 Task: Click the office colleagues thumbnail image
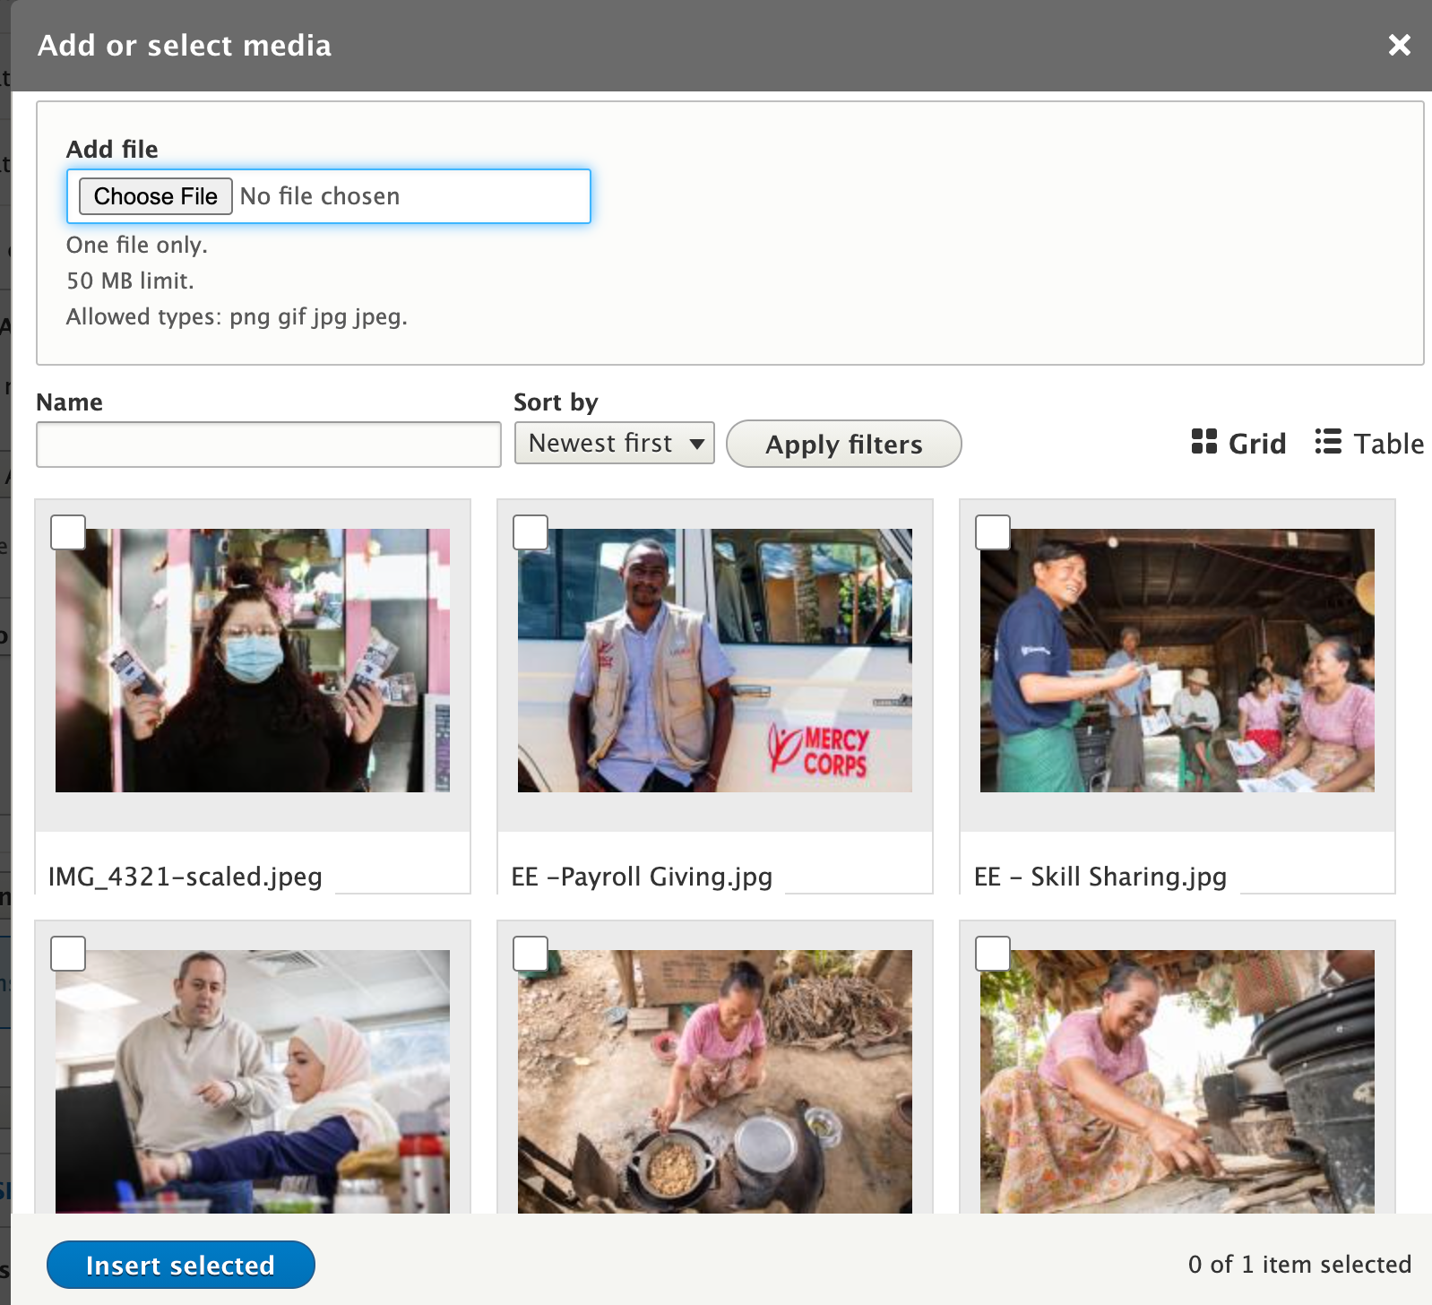click(x=253, y=1082)
